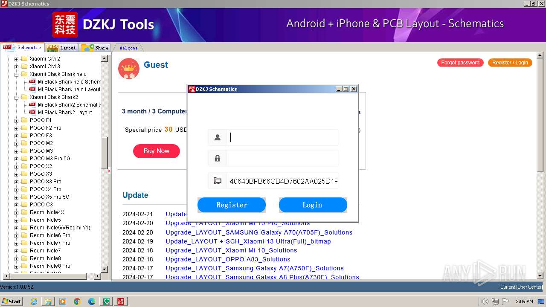Viewport: 546px width, 307px height.
Task: Click the DZKJ Tools red logo
Action: [x=65, y=24]
